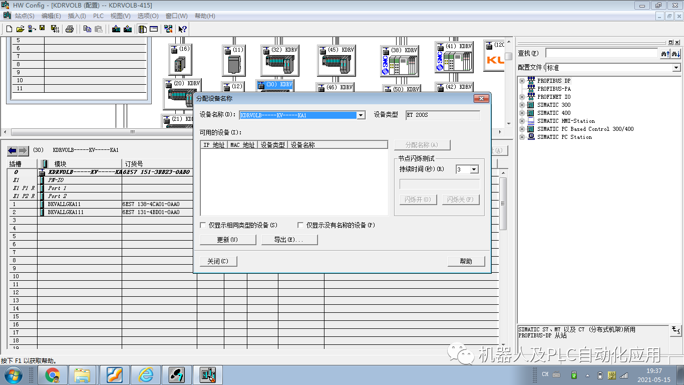Expand the SIMATIC 300 catalog entry

click(x=522, y=105)
